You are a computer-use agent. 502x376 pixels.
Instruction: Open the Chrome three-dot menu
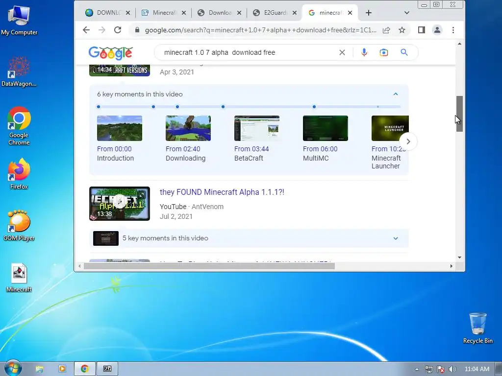point(453,30)
